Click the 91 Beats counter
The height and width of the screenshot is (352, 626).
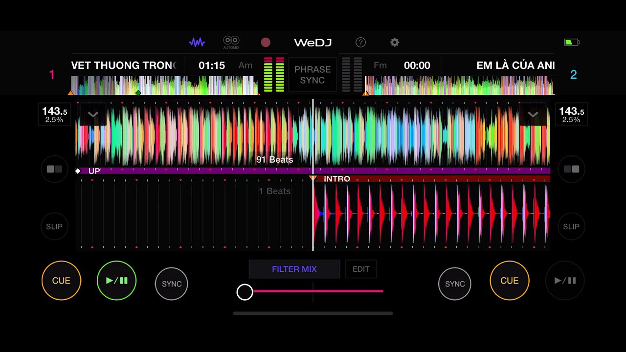click(275, 160)
